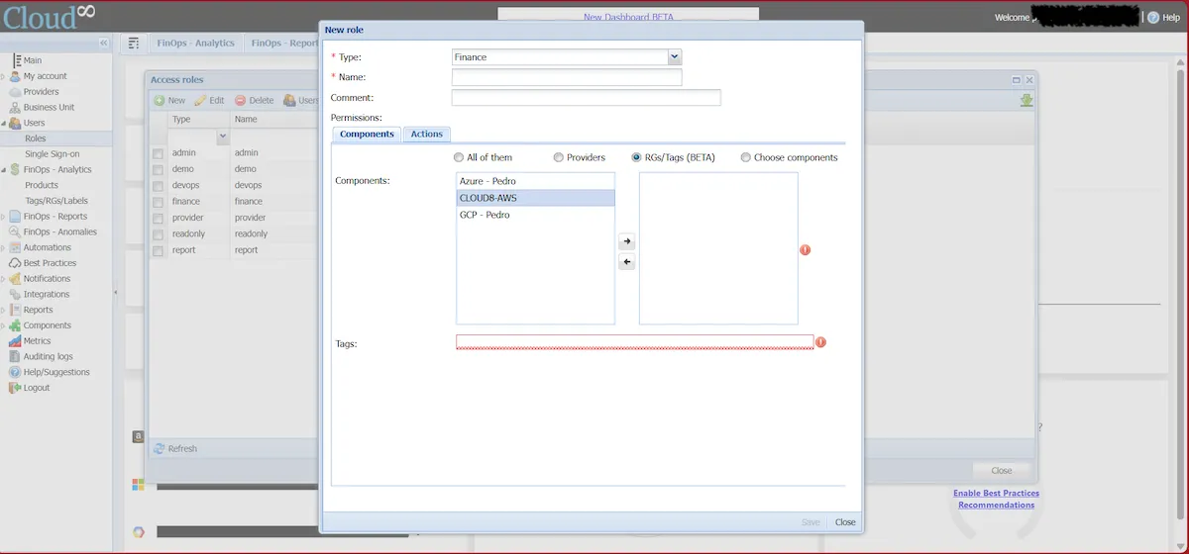Click the Help question mark icon
The width and height of the screenshot is (1189, 554).
click(x=1152, y=18)
